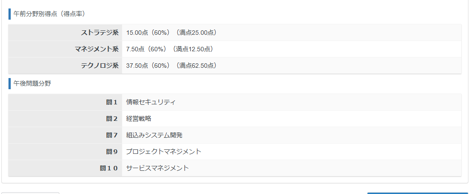
Task: Click the 問1 row label
Action: 112,102
